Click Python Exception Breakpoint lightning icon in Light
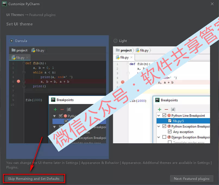Viewport: 219px width, 185px height. pos(169,126)
